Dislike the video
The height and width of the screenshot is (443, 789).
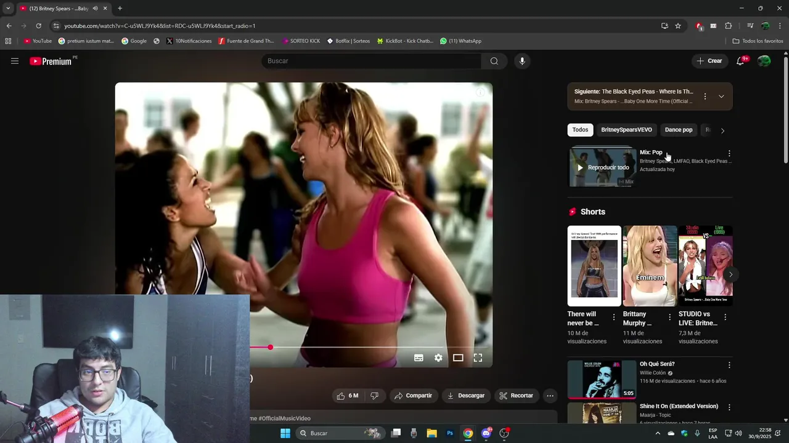tap(374, 396)
